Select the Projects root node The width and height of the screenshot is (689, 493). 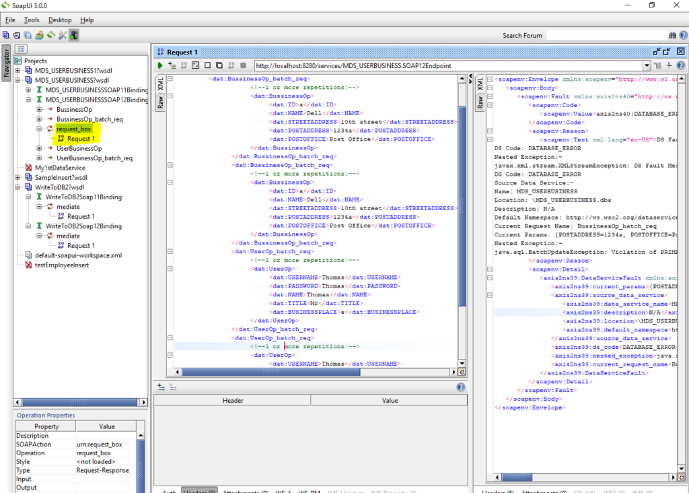click(x=35, y=61)
